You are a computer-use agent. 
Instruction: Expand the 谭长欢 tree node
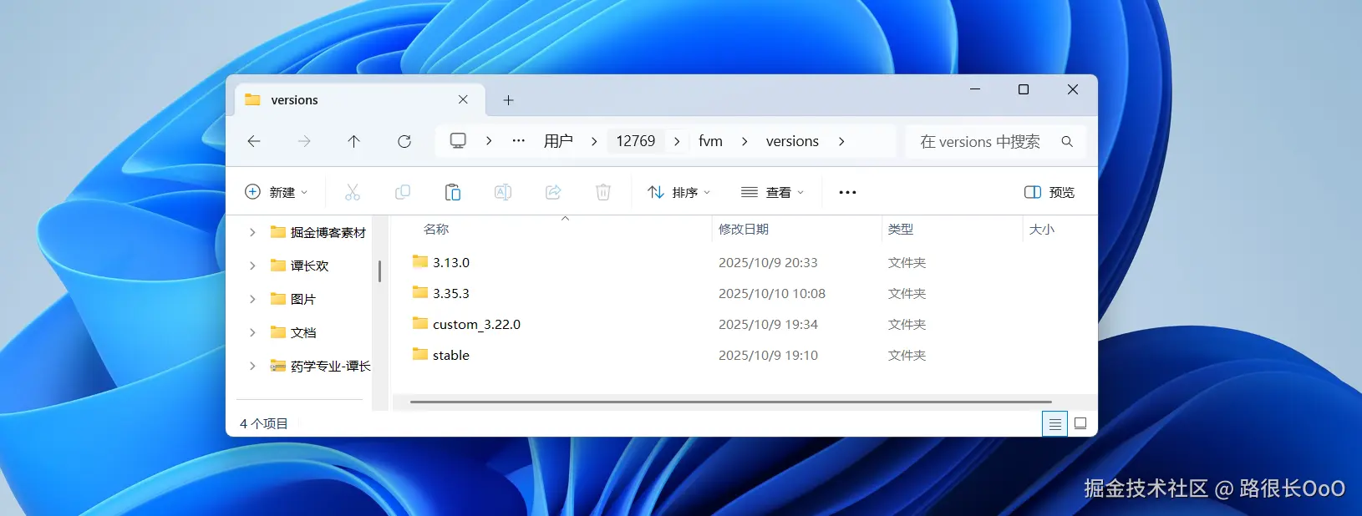point(252,266)
